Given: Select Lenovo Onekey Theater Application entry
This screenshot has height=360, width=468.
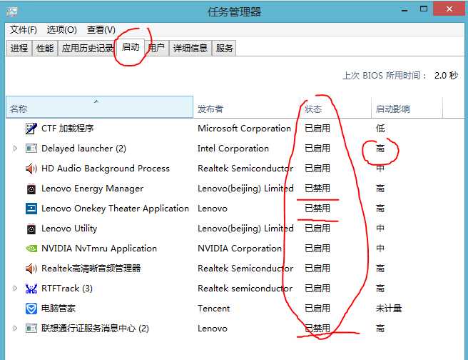Looking at the screenshot, I should [x=115, y=209].
